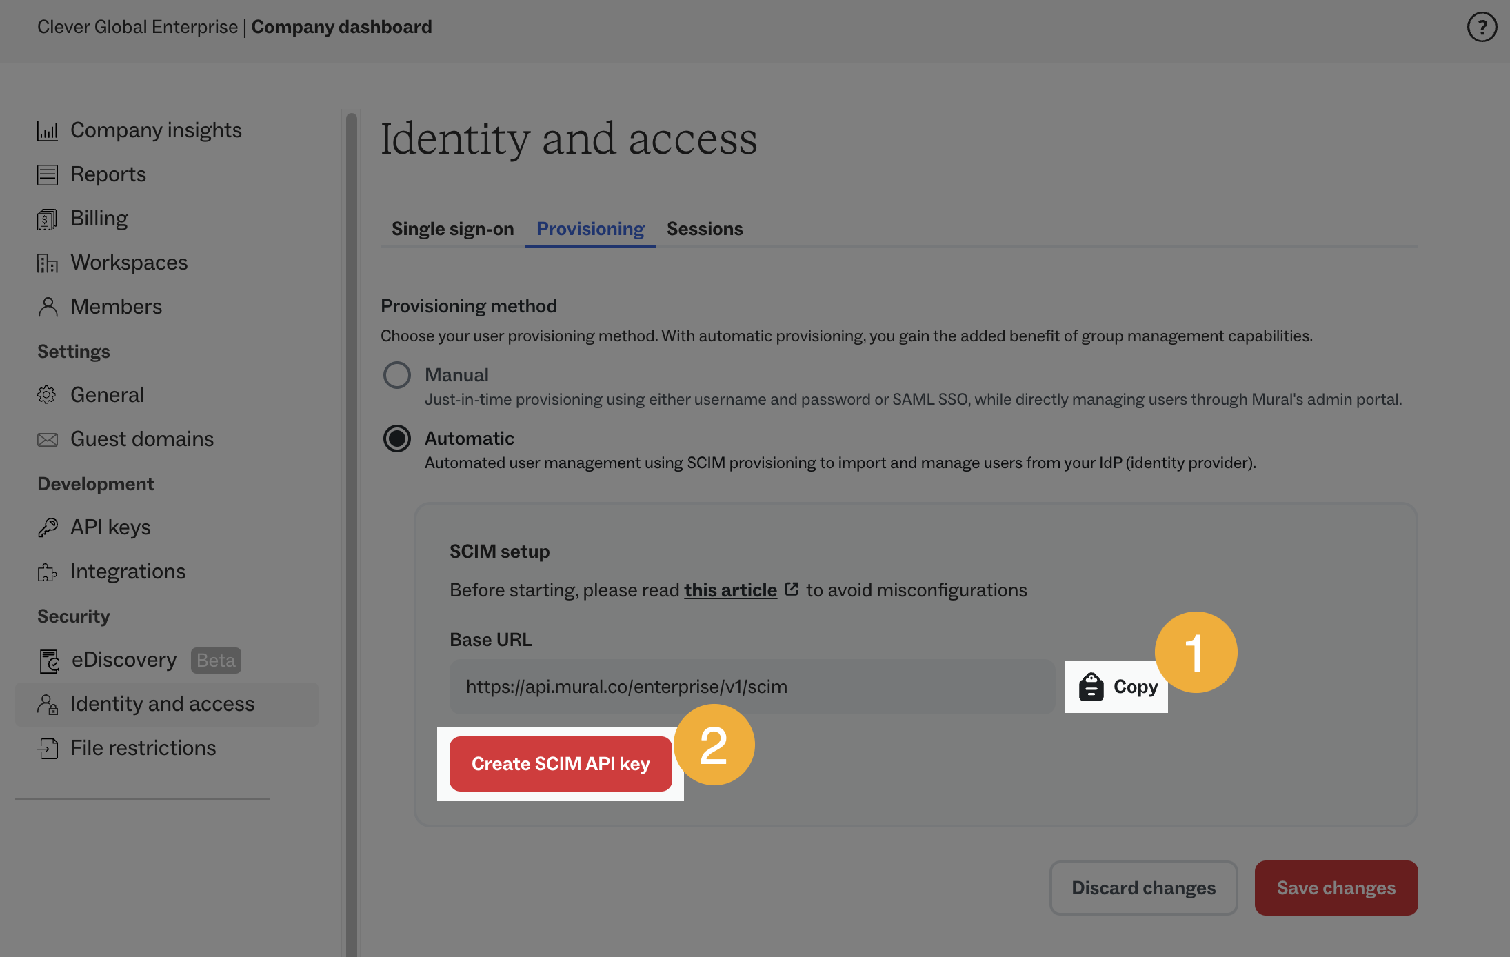Click the Identity and access lock icon
This screenshot has height=957, width=1510.
point(48,705)
